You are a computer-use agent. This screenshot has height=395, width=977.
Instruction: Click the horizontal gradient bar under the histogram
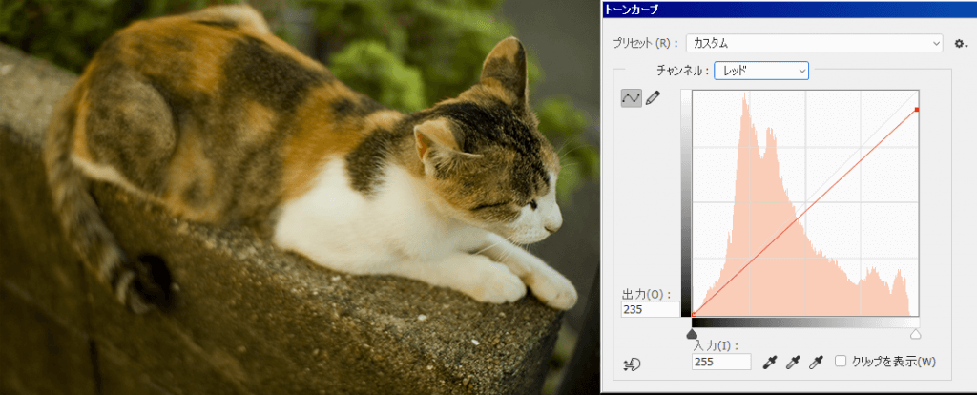[805, 322]
